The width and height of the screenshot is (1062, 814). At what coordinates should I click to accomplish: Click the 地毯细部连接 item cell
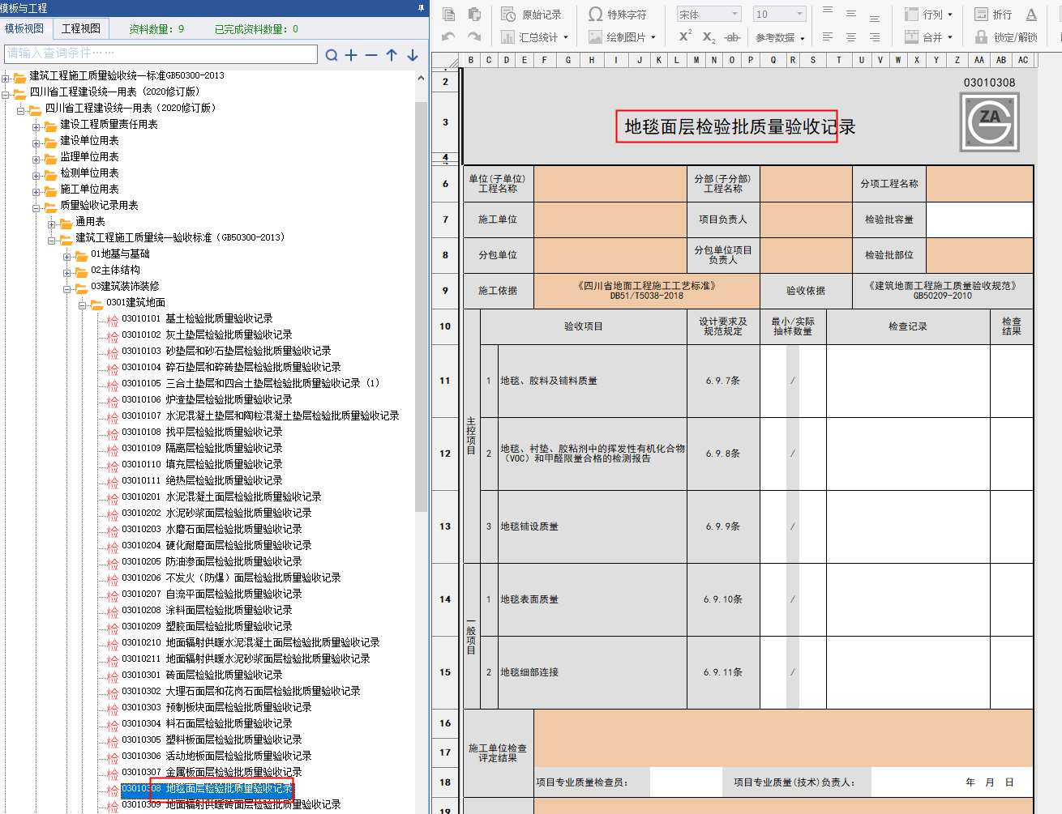tap(593, 672)
